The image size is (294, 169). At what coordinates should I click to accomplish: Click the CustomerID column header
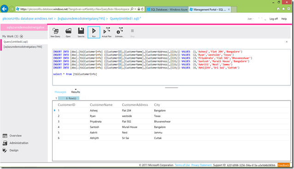(x=66, y=105)
